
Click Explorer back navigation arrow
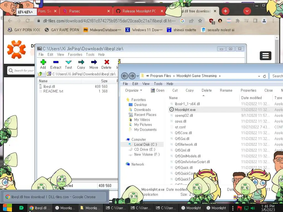[x=125, y=76]
